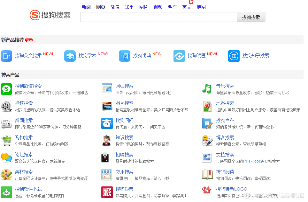Image resolution: width=308 pixels, height=202 pixels.
Task: Click the green WeChat search icon
Action: [6, 89]
